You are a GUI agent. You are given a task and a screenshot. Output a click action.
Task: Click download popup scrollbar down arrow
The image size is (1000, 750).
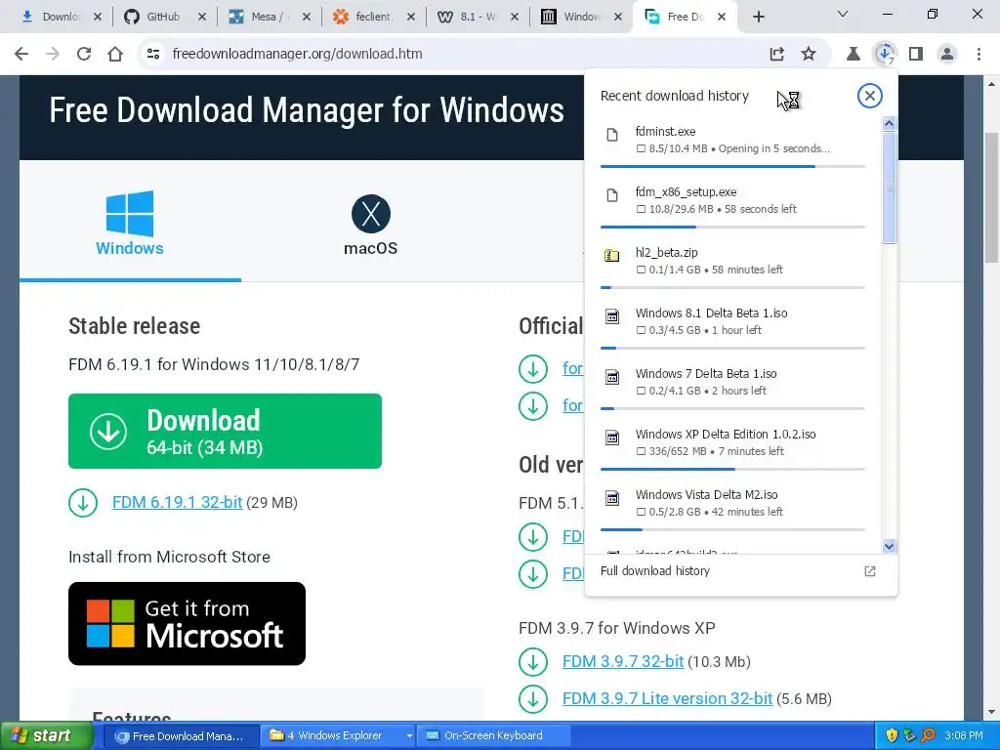(x=889, y=546)
